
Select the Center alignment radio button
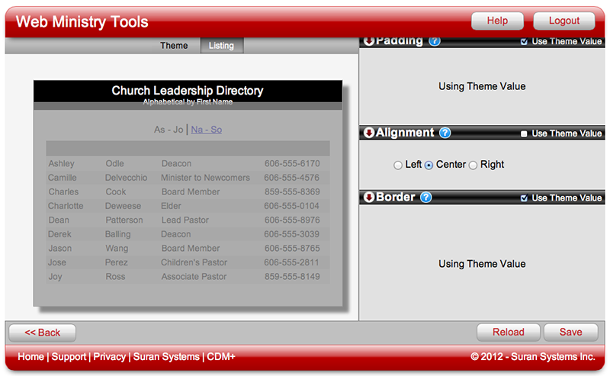[429, 166]
